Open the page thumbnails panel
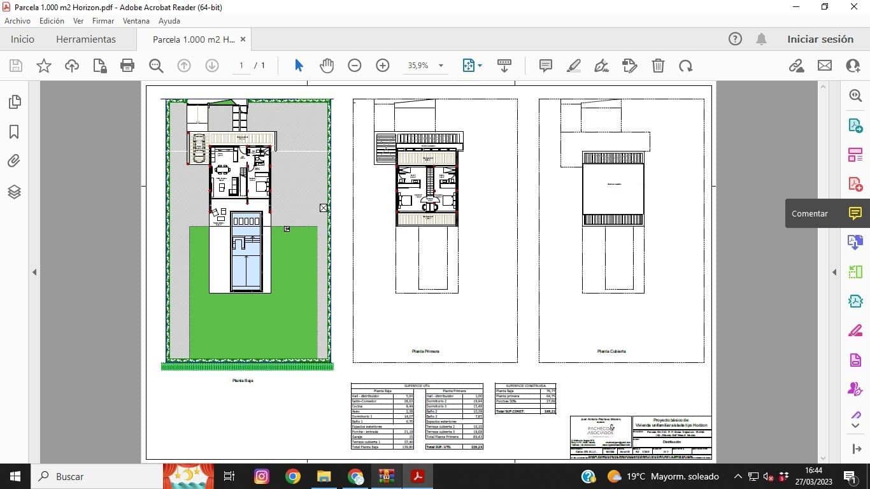The image size is (870, 489). [14, 102]
